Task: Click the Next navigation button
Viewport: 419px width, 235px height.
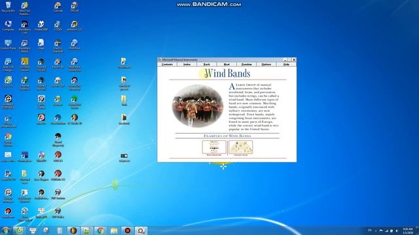Action: tap(227, 65)
